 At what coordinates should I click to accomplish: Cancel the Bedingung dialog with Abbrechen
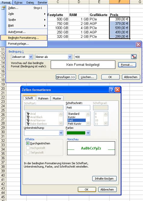131,77
